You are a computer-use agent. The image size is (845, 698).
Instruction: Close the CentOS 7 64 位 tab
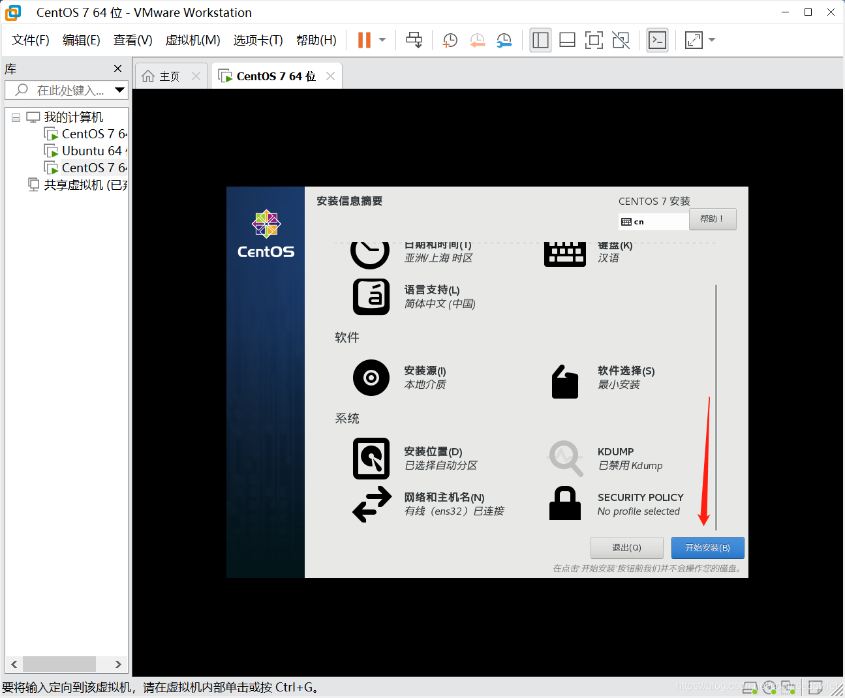[x=330, y=76]
